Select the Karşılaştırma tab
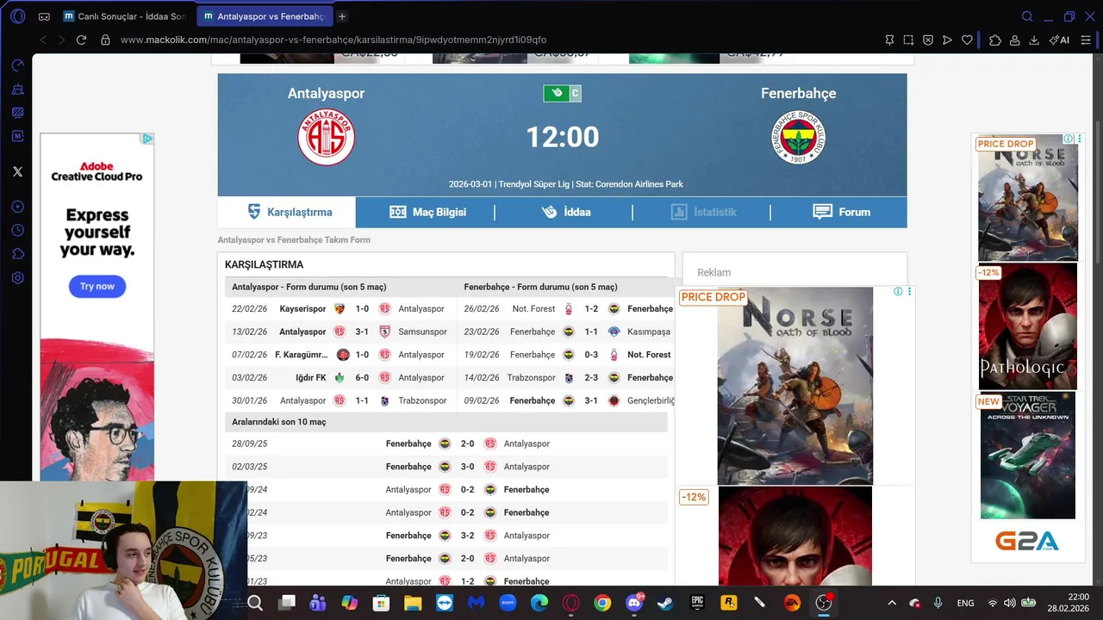1103x620 pixels. click(x=287, y=212)
